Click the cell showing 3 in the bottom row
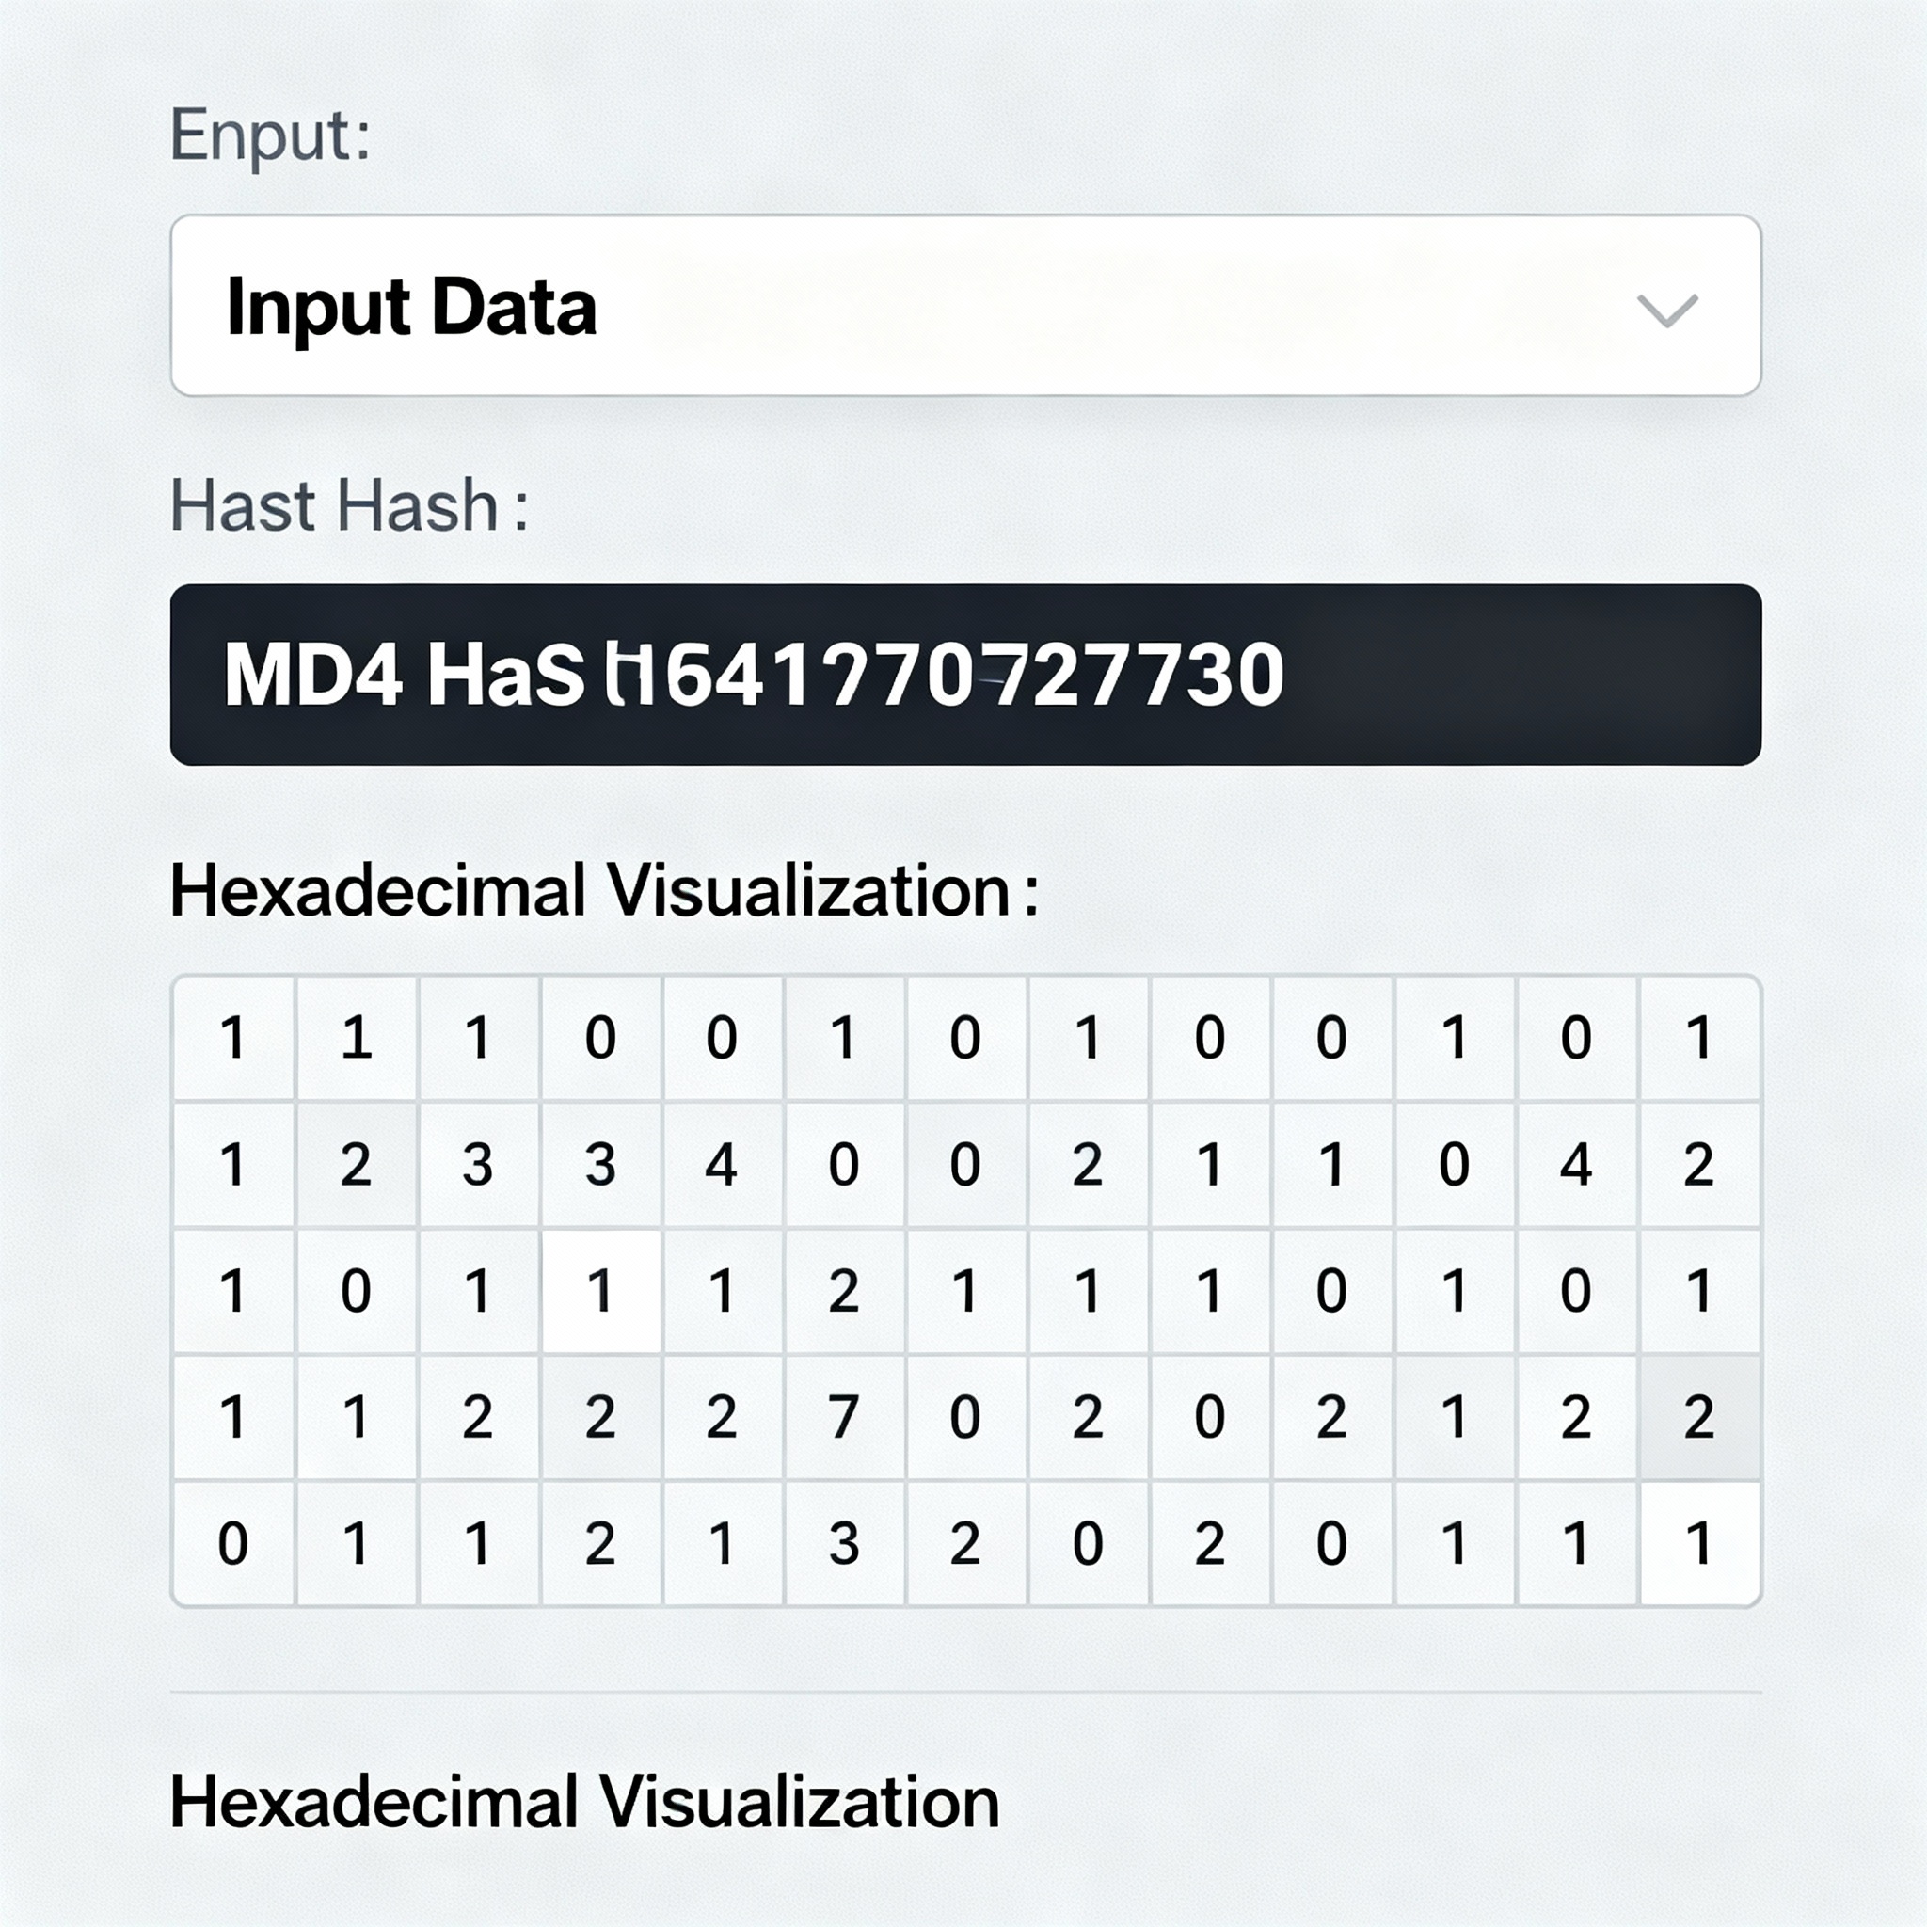Screen dimensions: 1927x1927 [844, 1543]
